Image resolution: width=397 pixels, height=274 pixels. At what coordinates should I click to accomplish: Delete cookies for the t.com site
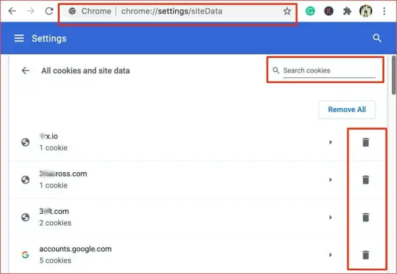(365, 217)
